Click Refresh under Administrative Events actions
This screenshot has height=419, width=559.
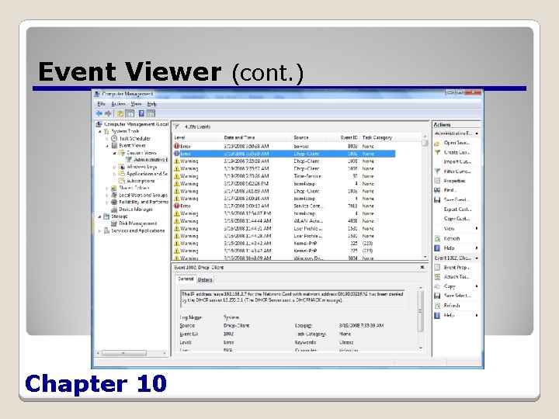coord(452,238)
